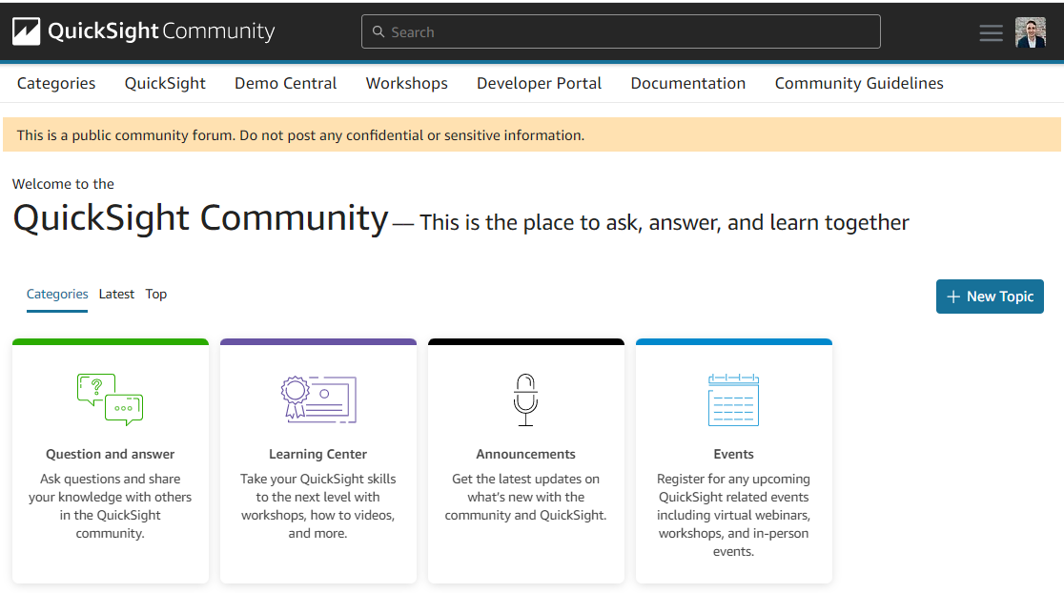
Task: Click 'This is the place to ask' tagline
Action: click(x=665, y=222)
